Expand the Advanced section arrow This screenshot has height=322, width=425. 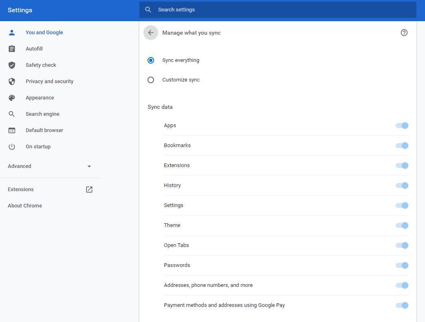pyautogui.click(x=89, y=166)
